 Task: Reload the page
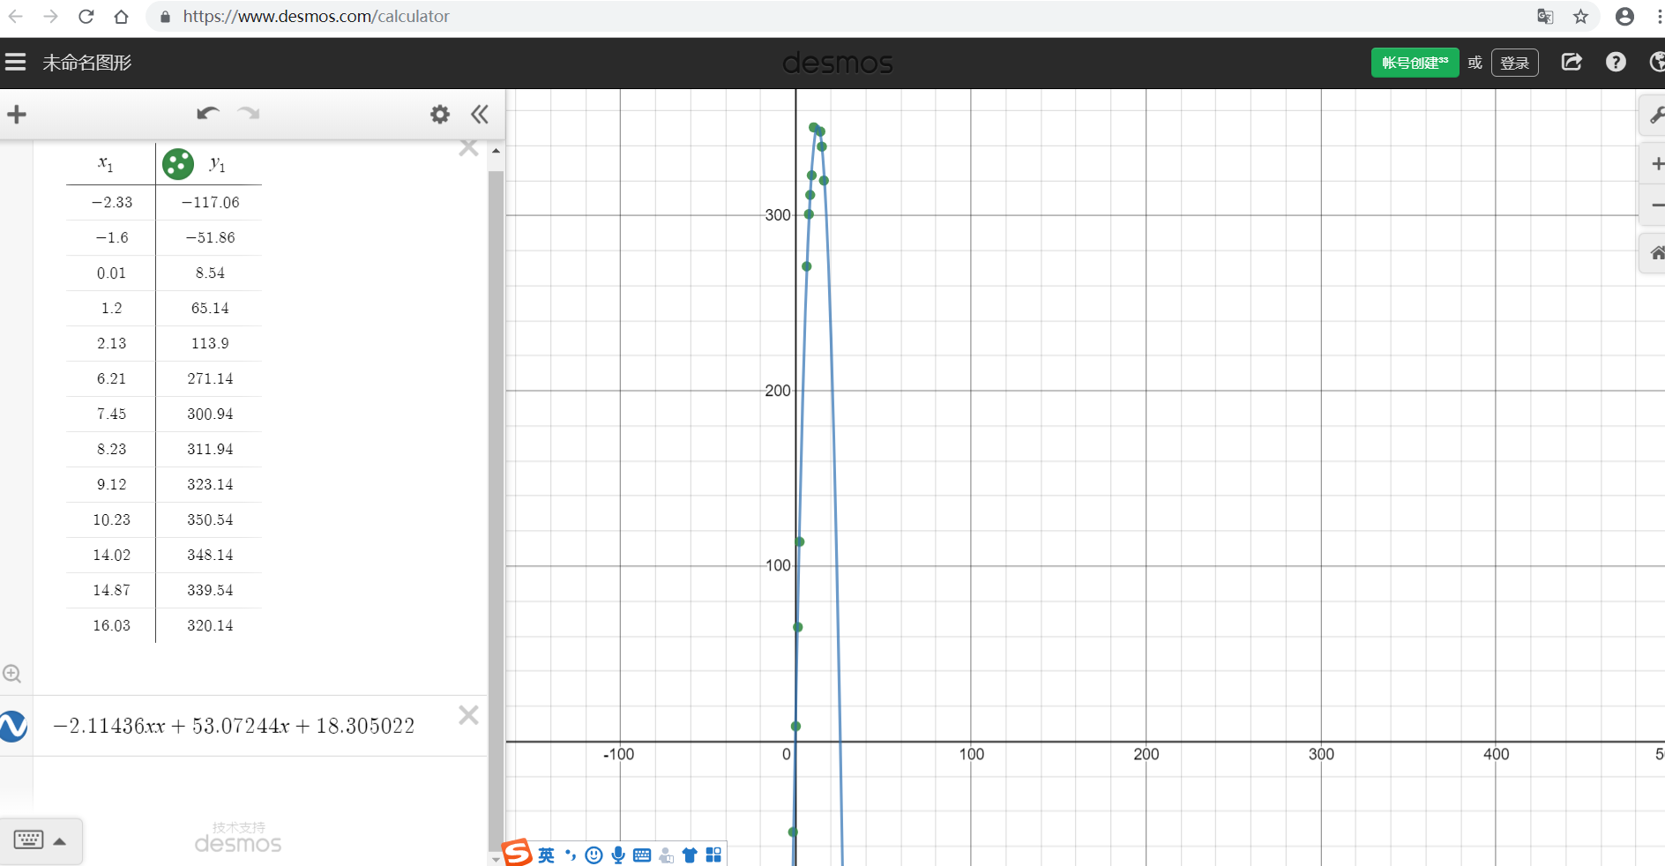click(x=86, y=16)
